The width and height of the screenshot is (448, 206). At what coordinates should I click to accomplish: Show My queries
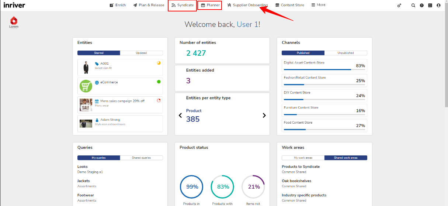click(99, 158)
